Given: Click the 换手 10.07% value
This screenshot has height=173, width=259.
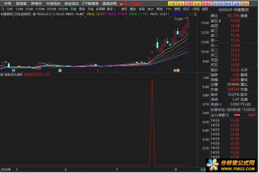Looking at the screenshot, I should (x=233, y=95).
